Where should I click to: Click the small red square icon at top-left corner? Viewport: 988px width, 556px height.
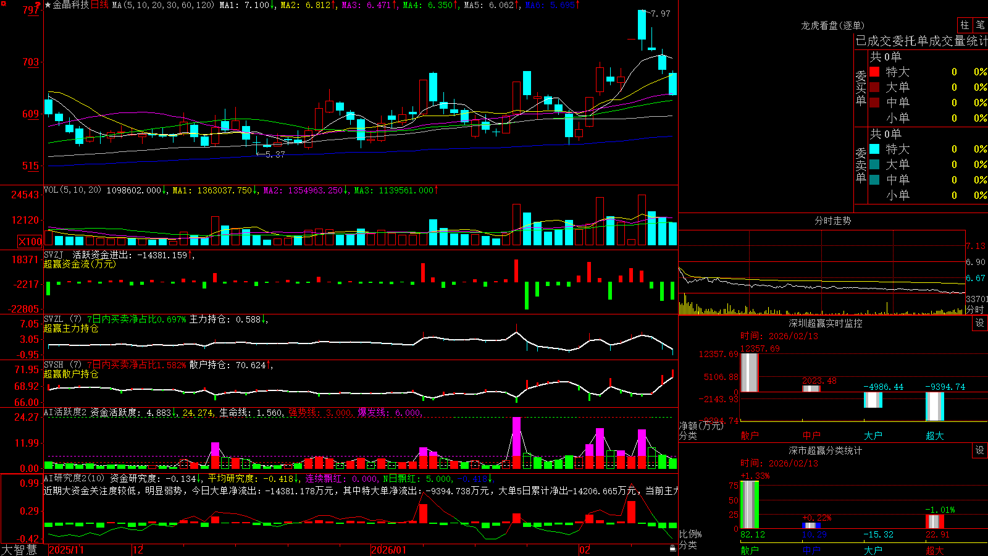pyautogui.click(x=2, y=2)
